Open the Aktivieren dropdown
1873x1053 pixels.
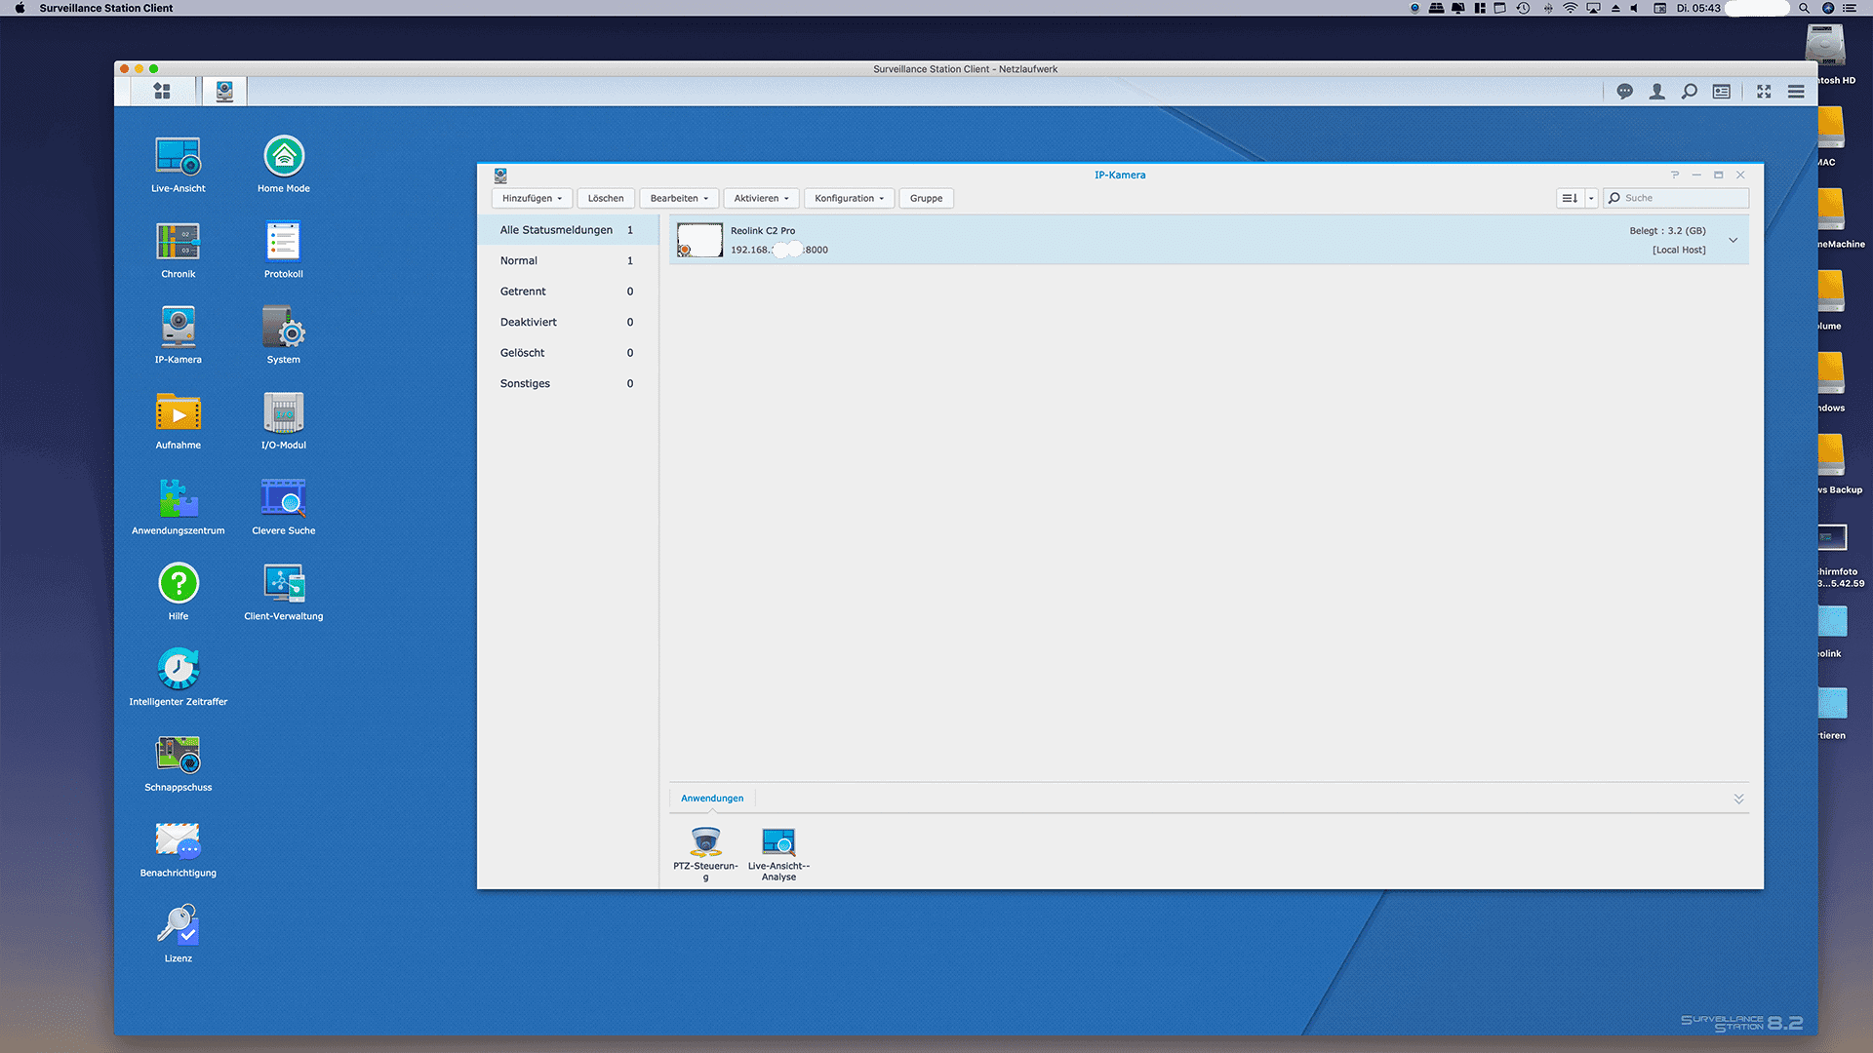pyautogui.click(x=761, y=198)
